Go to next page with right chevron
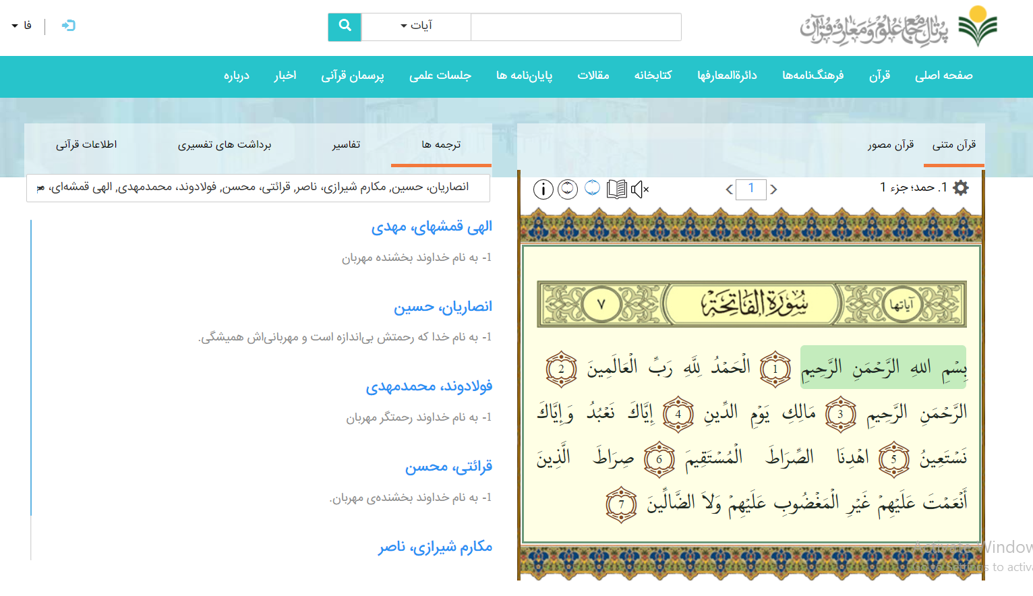The height and width of the screenshot is (596, 1033). click(774, 189)
